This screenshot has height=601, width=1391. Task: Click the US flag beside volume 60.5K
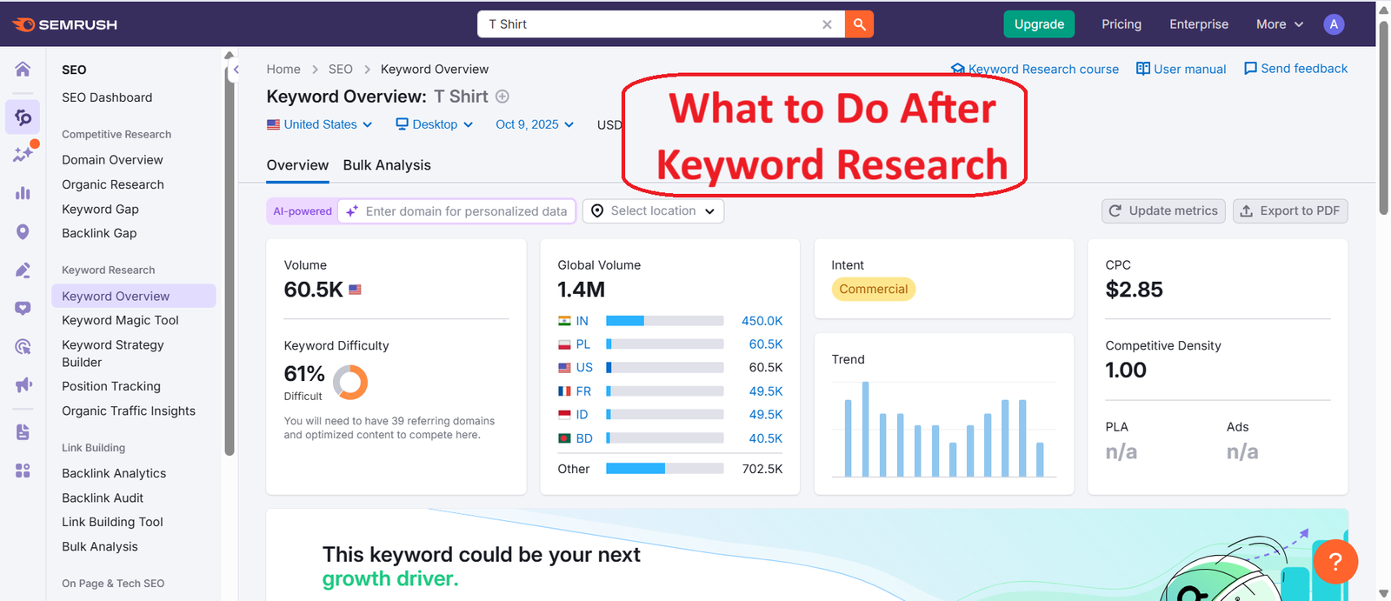coord(355,290)
